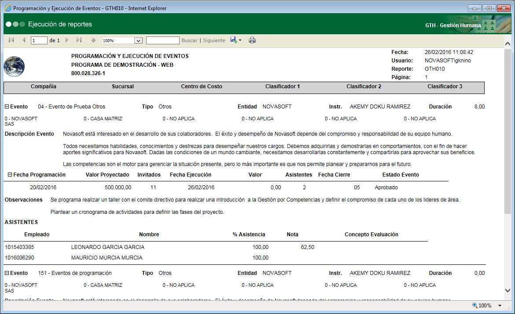Go to the first page navigation icon

click(10, 40)
